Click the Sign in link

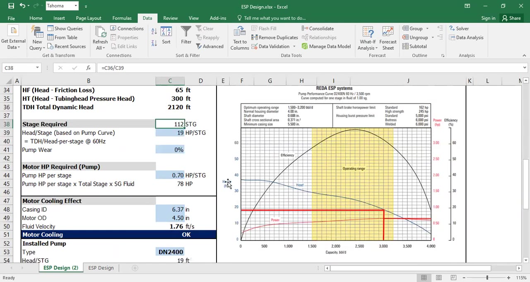(488, 18)
